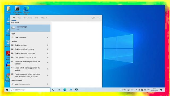Click the Best match heading text
Viewport: 170px width, 96px height.
pos(15,23)
